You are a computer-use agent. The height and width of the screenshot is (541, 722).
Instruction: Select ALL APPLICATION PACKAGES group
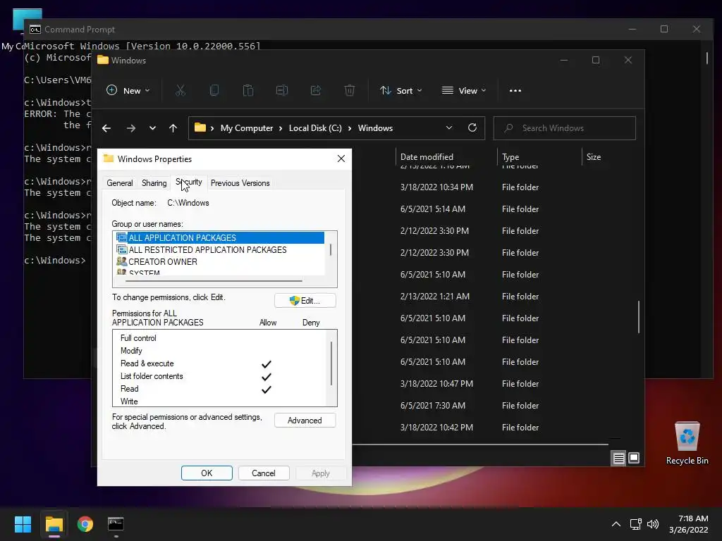point(220,238)
